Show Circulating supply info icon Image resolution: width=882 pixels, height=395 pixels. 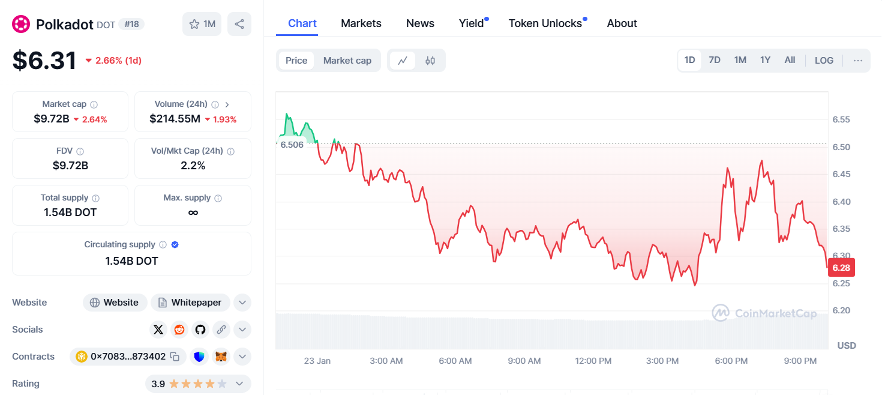pyautogui.click(x=162, y=245)
